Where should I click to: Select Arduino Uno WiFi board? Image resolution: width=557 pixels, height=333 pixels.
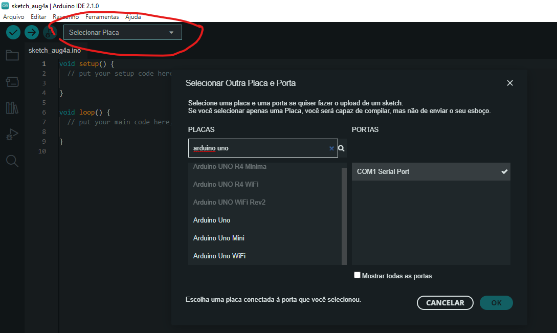pos(264,256)
